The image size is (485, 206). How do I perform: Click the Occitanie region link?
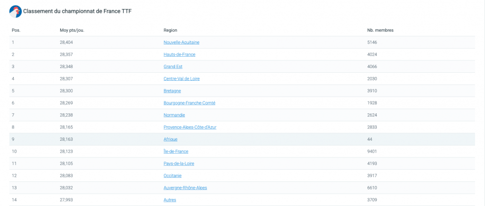point(172,176)
